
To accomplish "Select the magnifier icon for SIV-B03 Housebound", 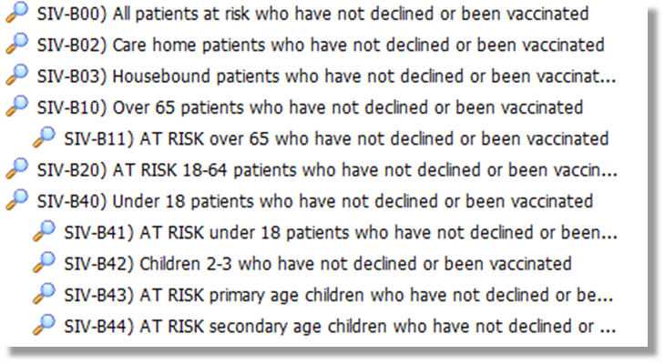I will click(x=17, y=75).
